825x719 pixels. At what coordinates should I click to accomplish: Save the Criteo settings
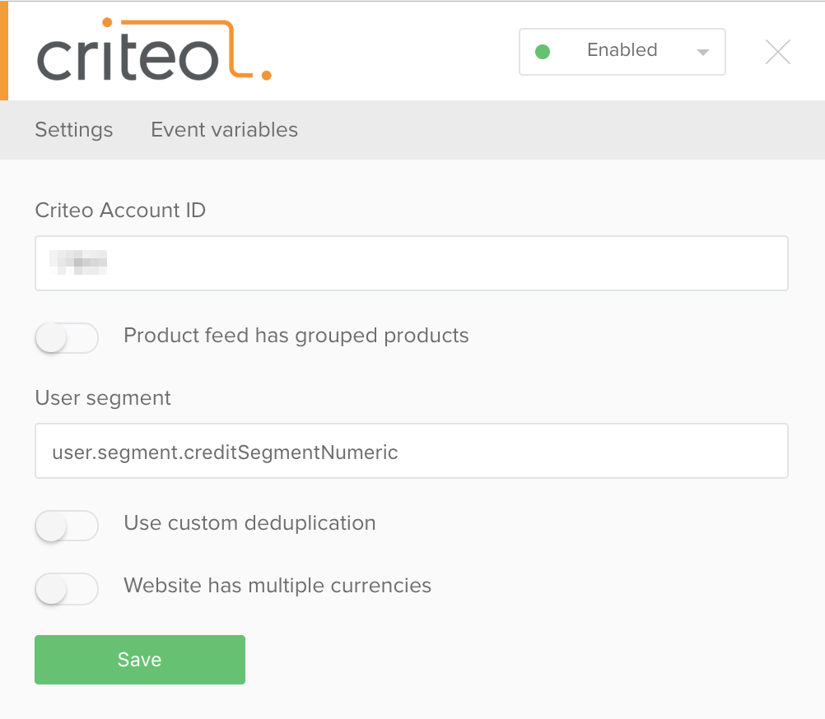140,660
